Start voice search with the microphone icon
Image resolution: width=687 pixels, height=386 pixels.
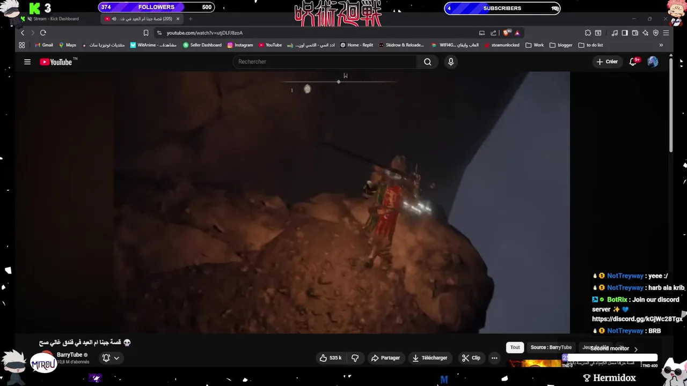coord(451,62)
